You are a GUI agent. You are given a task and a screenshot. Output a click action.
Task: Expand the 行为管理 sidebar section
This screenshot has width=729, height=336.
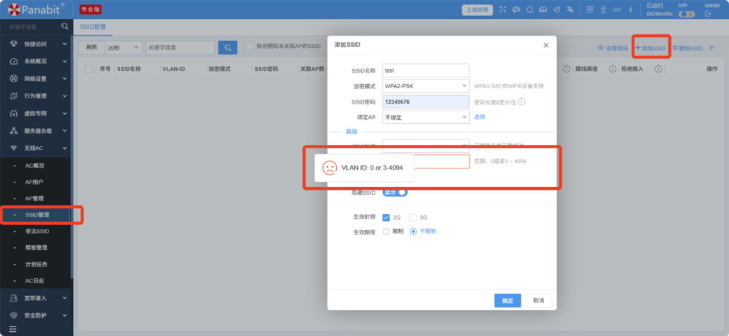tap(65, 96)
